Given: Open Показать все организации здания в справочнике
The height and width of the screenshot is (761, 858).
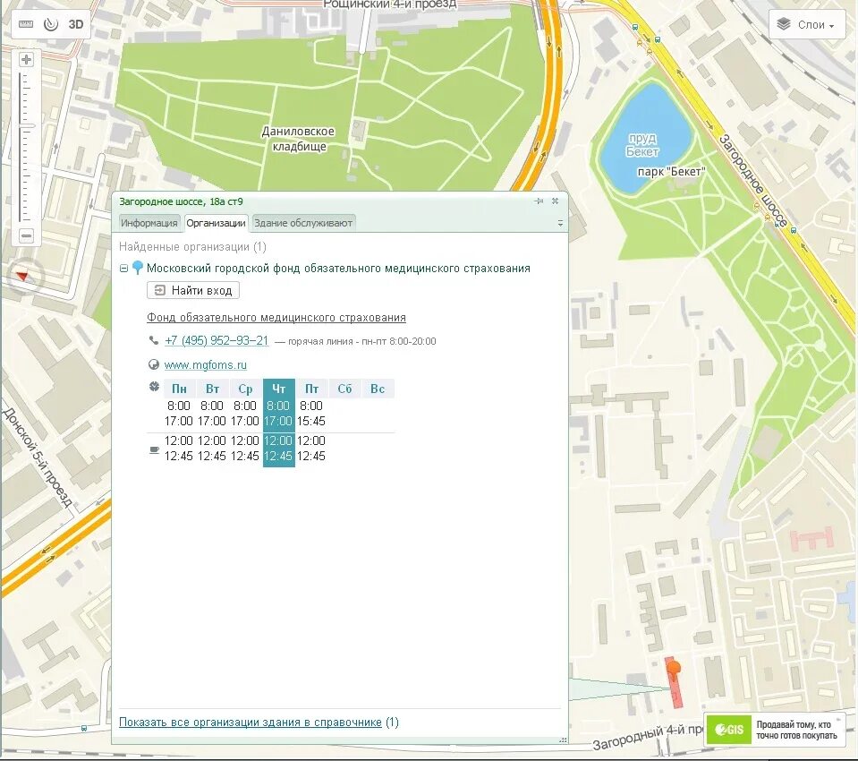Looking at the screenshot, I should point(251,723).
